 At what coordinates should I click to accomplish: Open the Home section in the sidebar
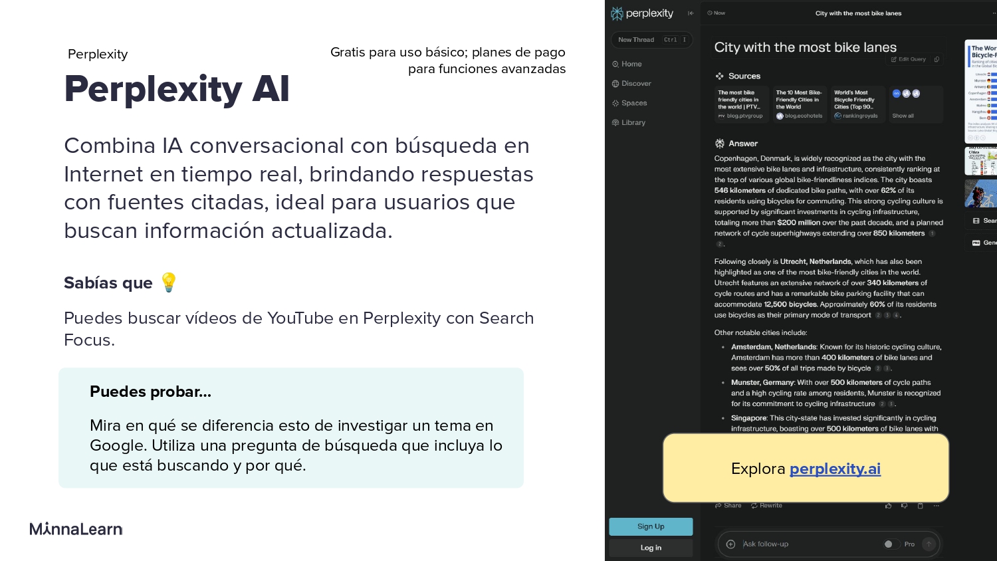point(627,64)
